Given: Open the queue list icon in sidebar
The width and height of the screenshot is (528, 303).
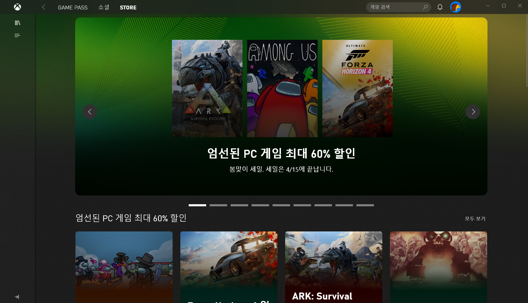Looking at the screenshot, I should [17, 35].
